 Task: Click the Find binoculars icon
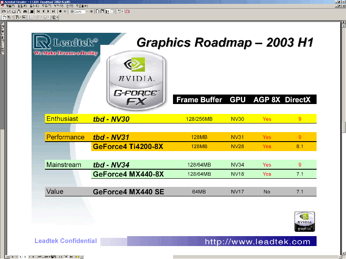(x=25, y=12)
